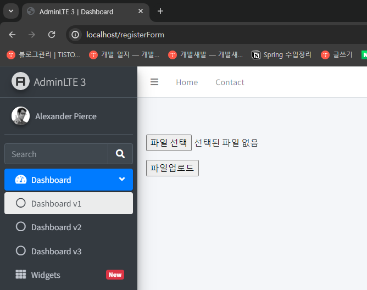The width and height of the screenshot is (367, 290).
Task: Click the AdminLTE logo icon
Action: pos(20,81)
